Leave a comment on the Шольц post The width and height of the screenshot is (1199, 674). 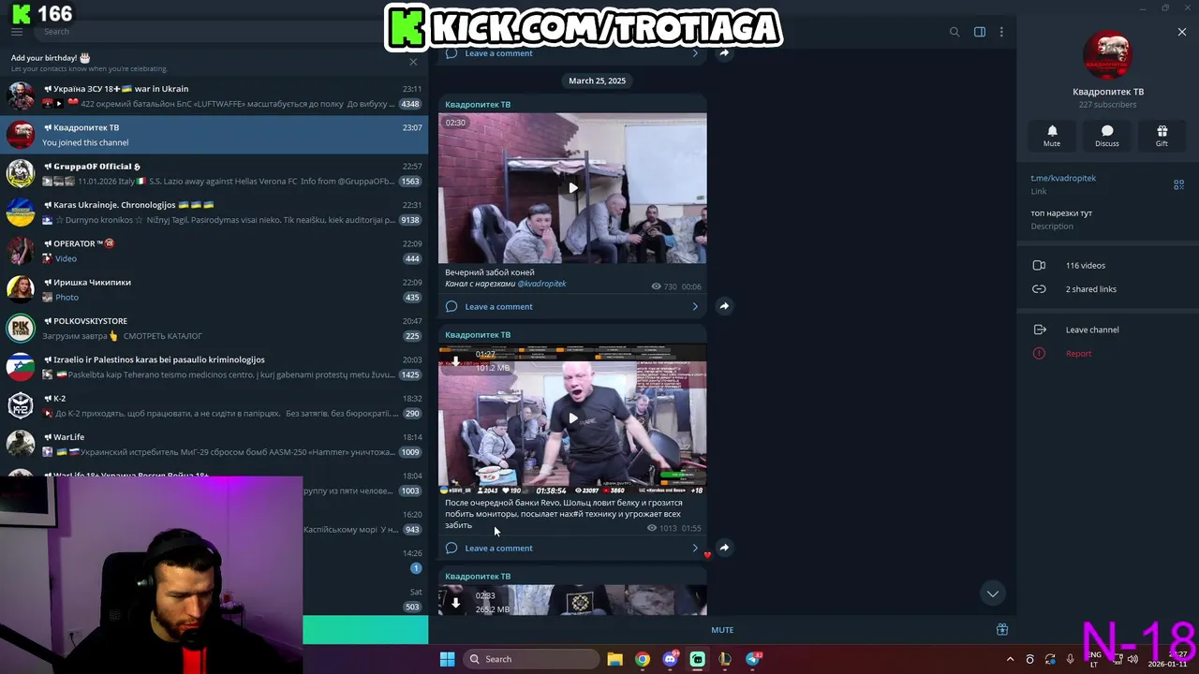click(498, 548)
